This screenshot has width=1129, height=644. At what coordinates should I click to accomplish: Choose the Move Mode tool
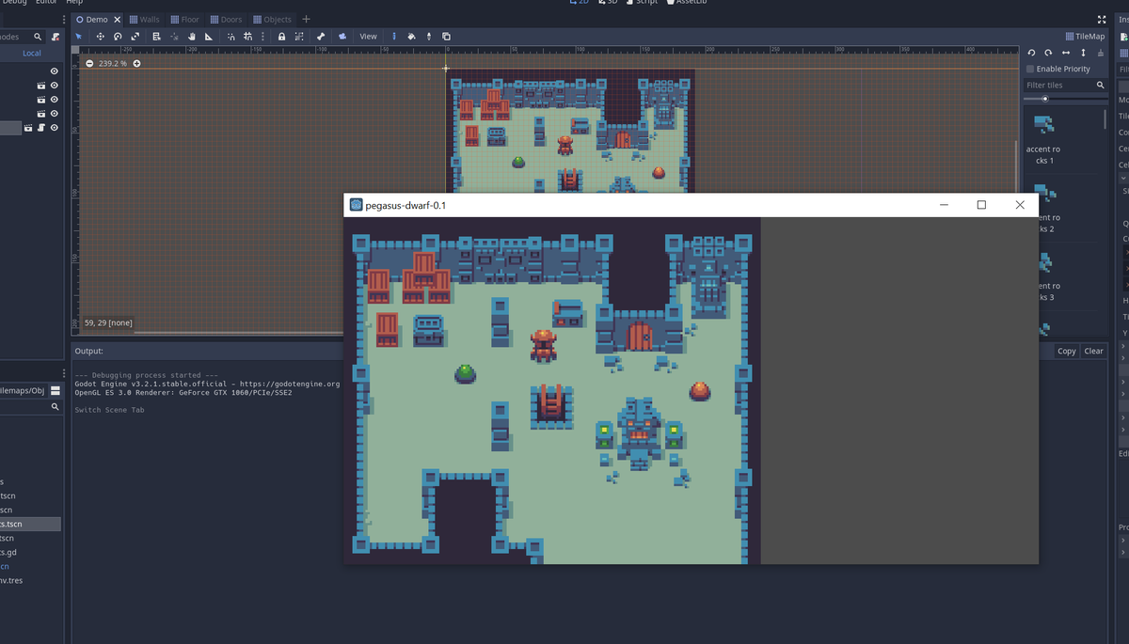100,37
